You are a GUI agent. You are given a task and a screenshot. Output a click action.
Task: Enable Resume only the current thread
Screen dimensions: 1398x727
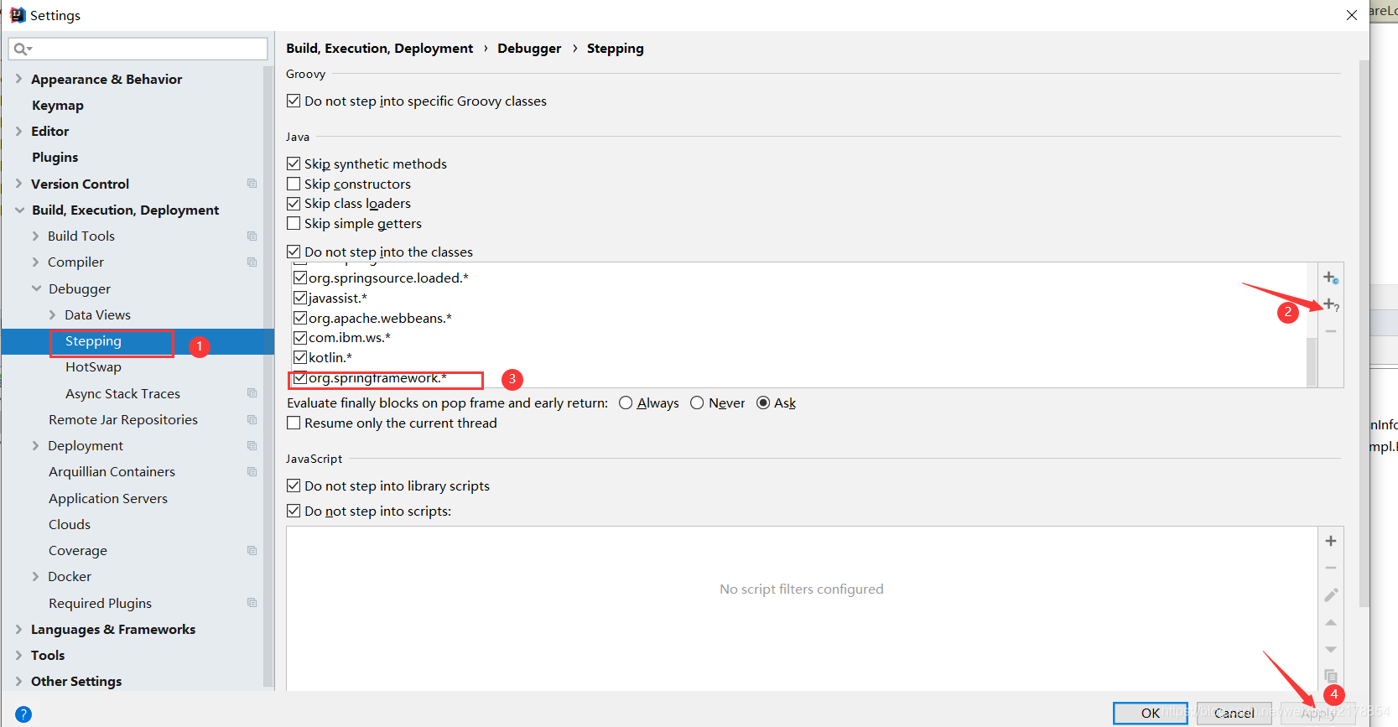click(x=294, y=423)
